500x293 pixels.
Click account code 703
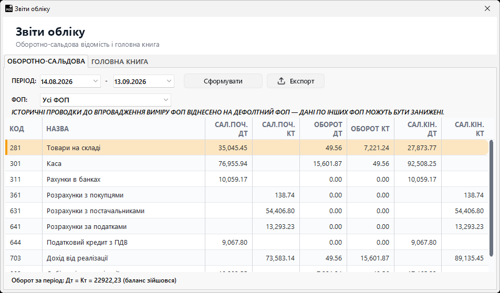coord(15,258)
